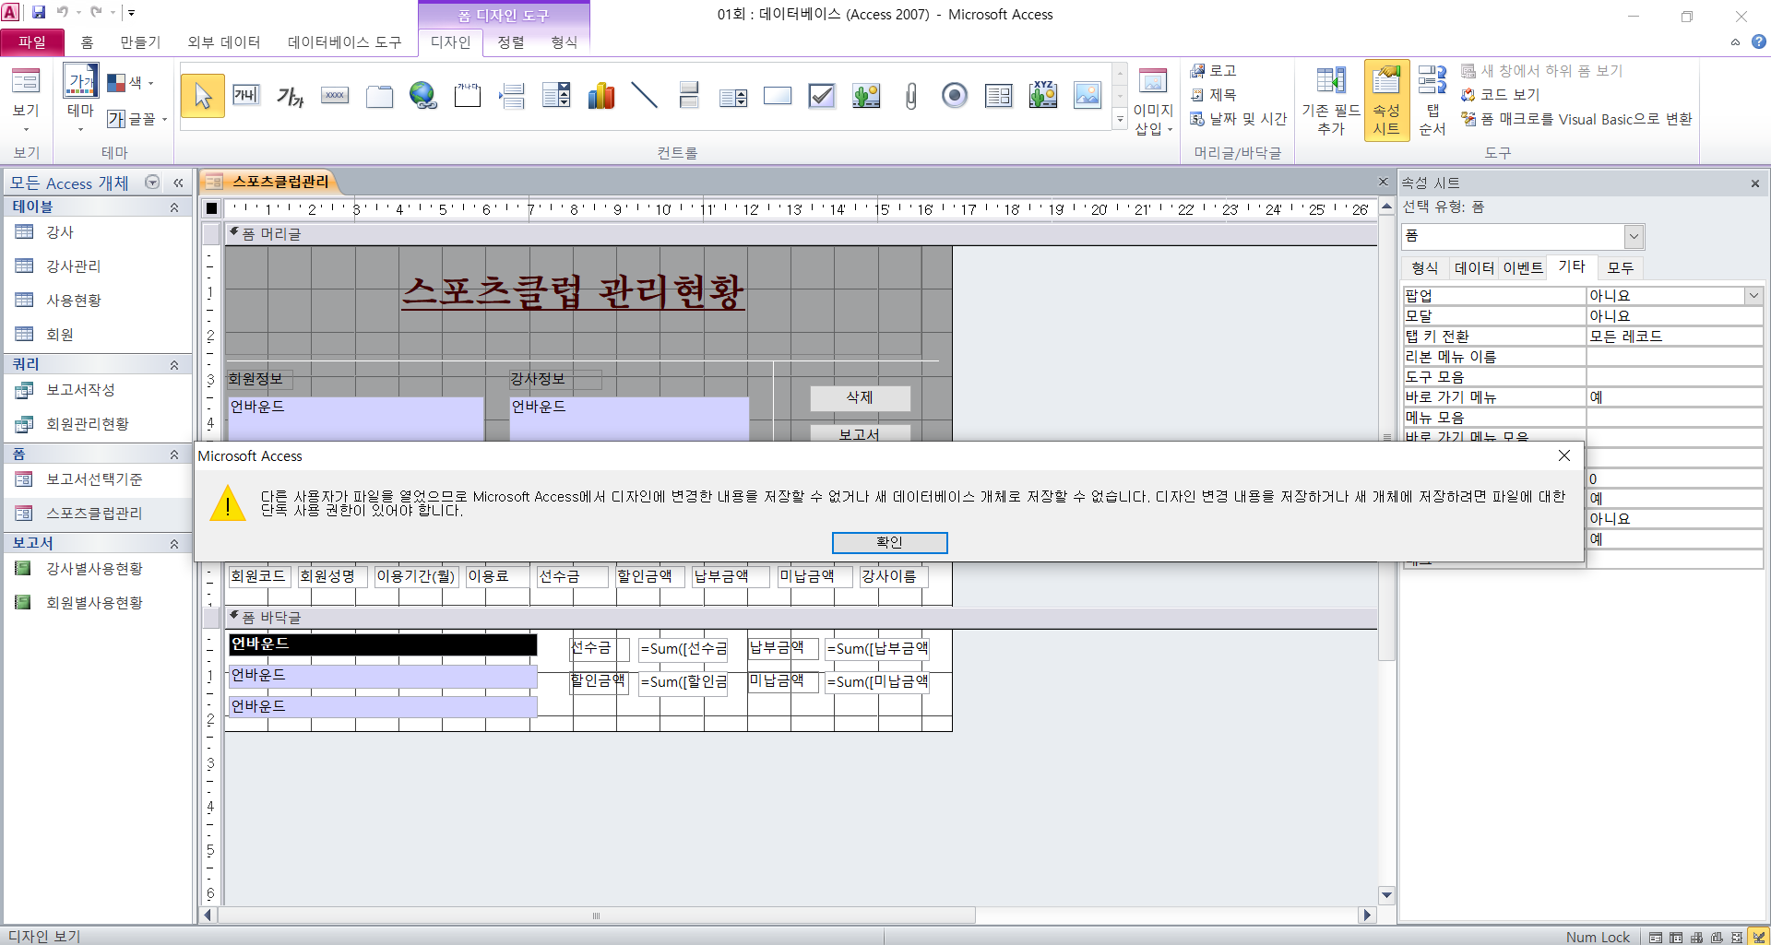Switch to the data tab in property sheet

pyautogui.click(x=1473, y=268)
